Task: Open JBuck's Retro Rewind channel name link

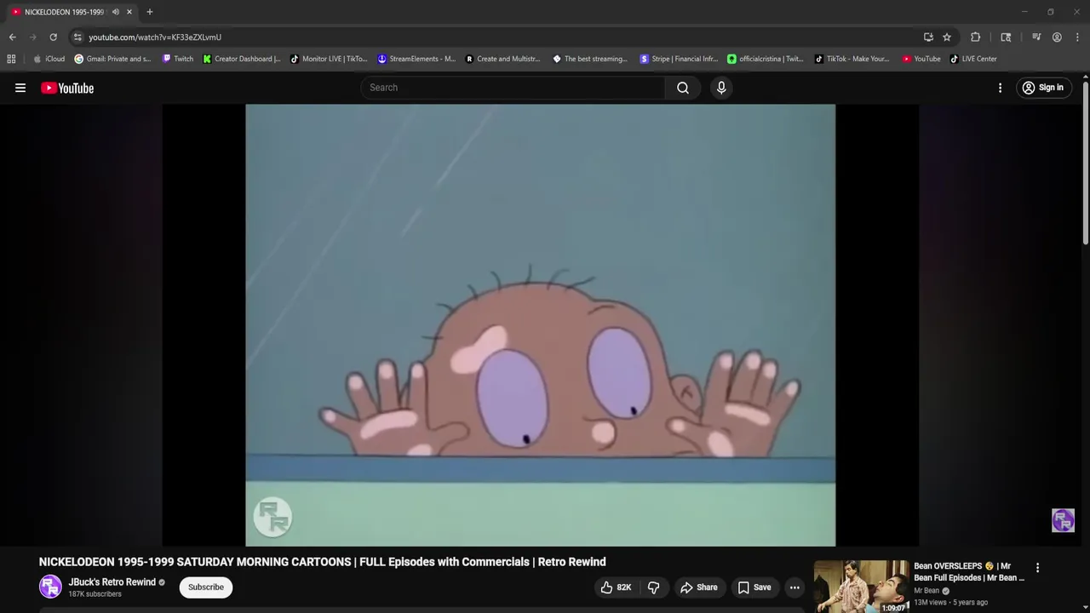Action: (x=112, y=582)
